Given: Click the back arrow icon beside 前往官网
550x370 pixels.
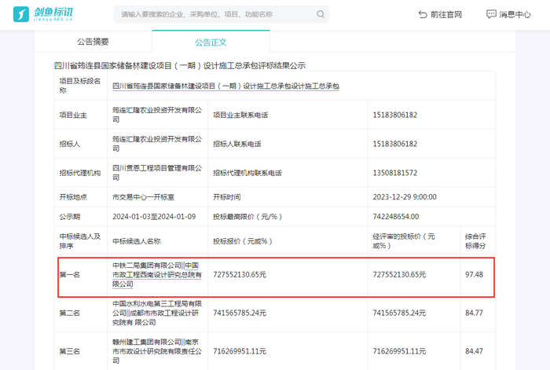Looking at the screenshot, I should 423,14.
